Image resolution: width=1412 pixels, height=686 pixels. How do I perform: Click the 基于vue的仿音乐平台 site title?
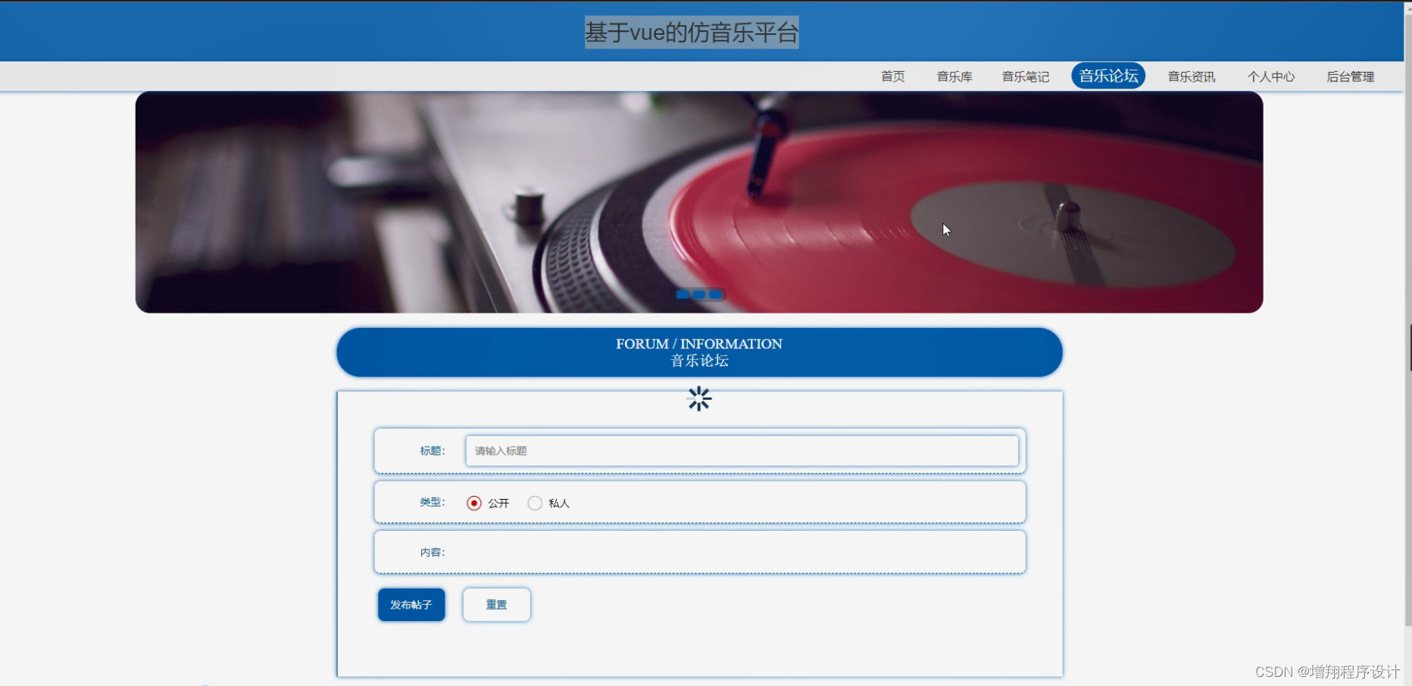pyautogui.click(x=690, y=33)
